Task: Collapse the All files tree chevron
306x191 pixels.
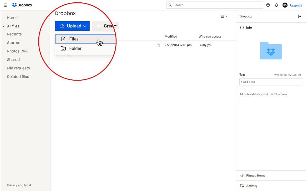Action: 4,26
